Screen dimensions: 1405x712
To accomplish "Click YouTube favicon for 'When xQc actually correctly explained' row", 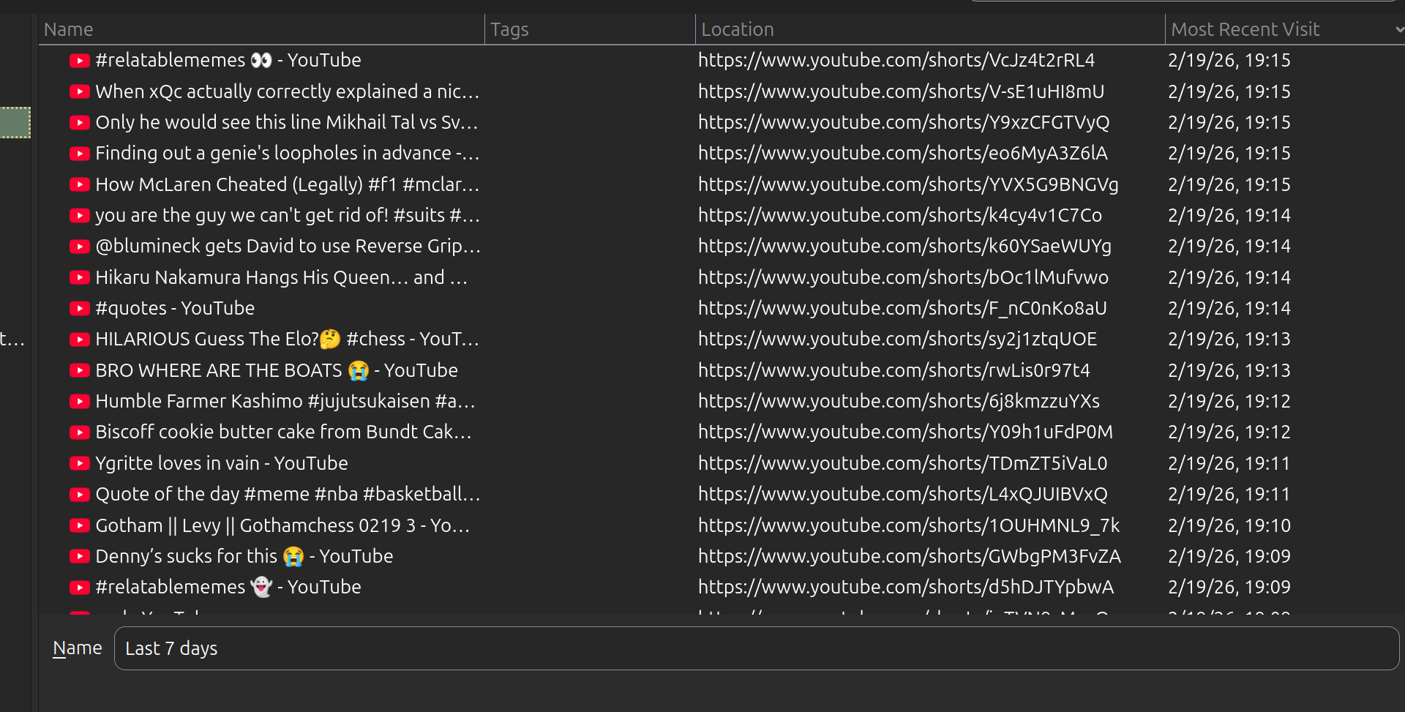I will [x=80, y=91].
